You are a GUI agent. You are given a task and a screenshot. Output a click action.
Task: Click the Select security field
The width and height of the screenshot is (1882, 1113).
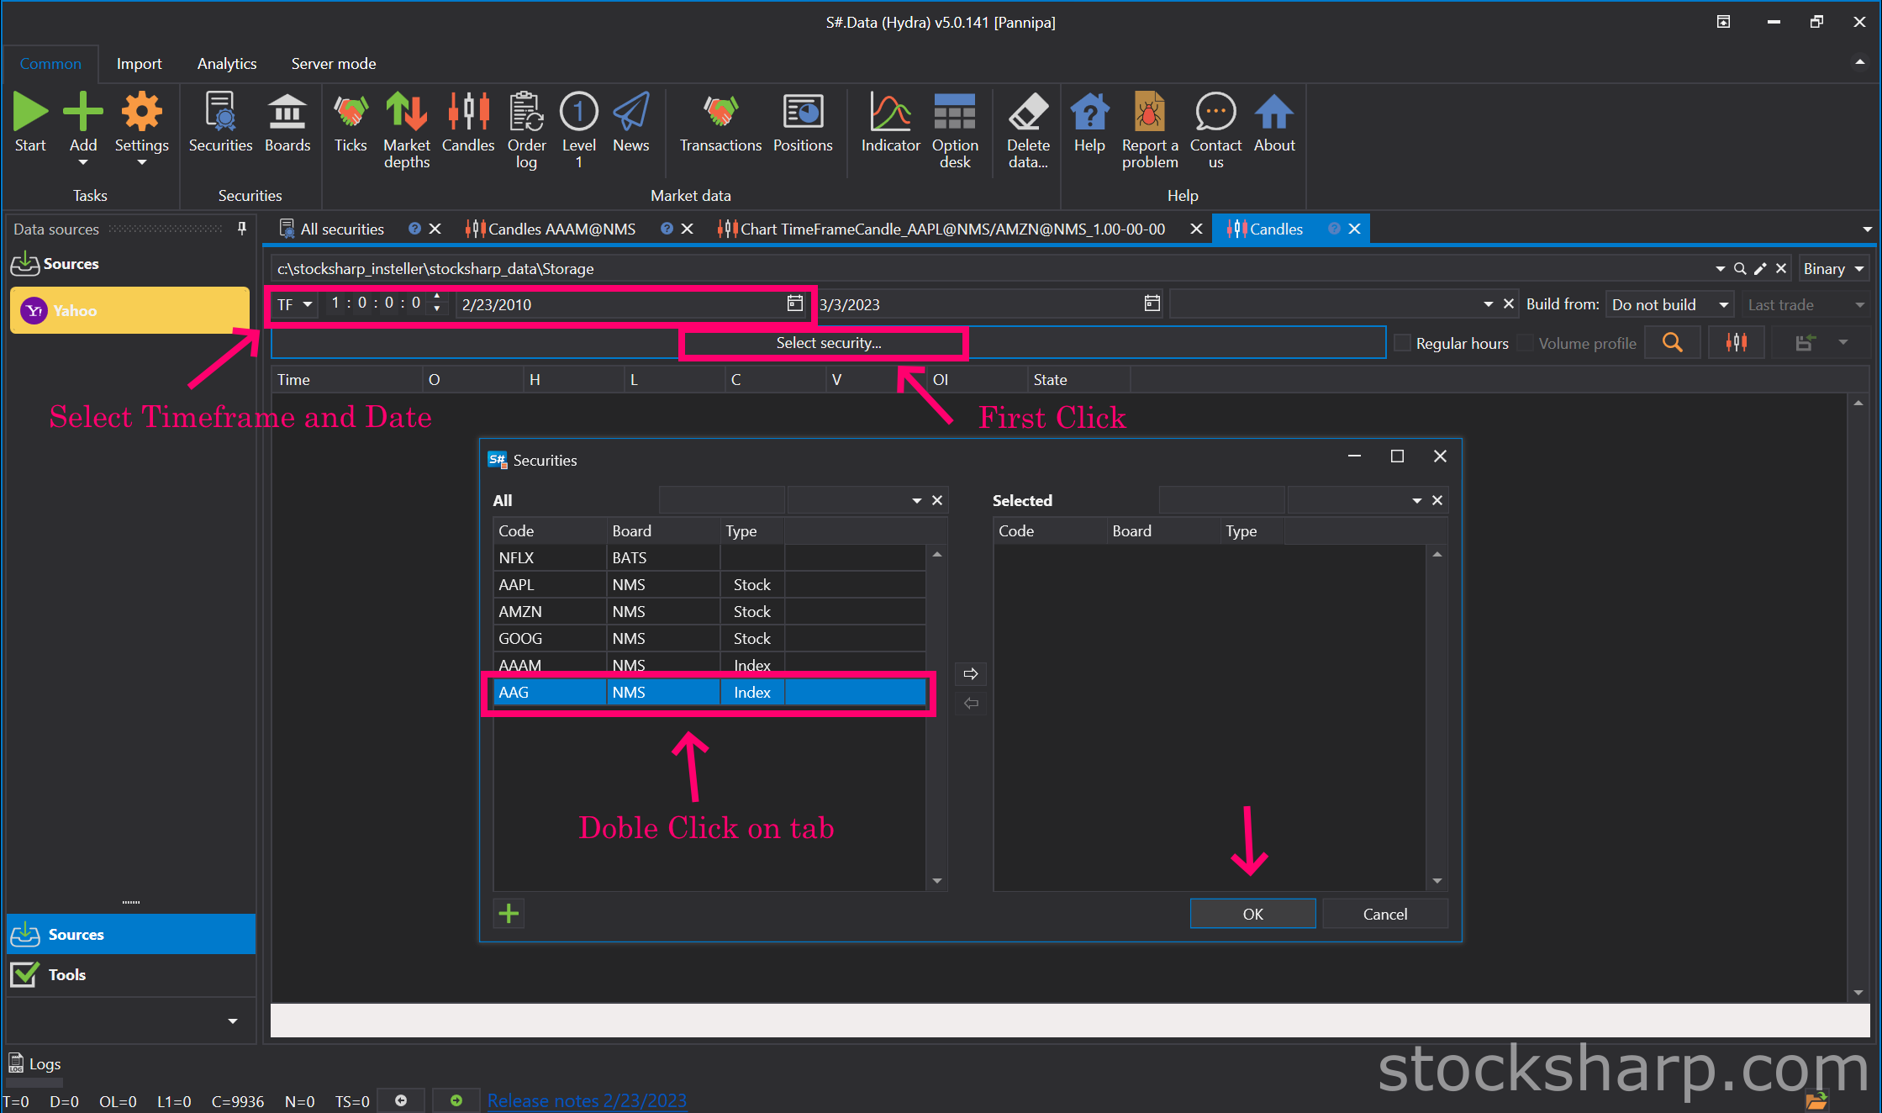[x=828, y=343]
